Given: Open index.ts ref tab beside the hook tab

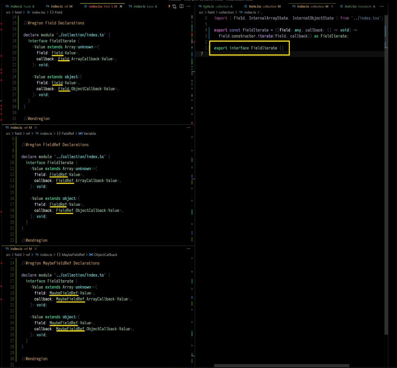Looking at the screenshot, I should [x=59, y=6].
